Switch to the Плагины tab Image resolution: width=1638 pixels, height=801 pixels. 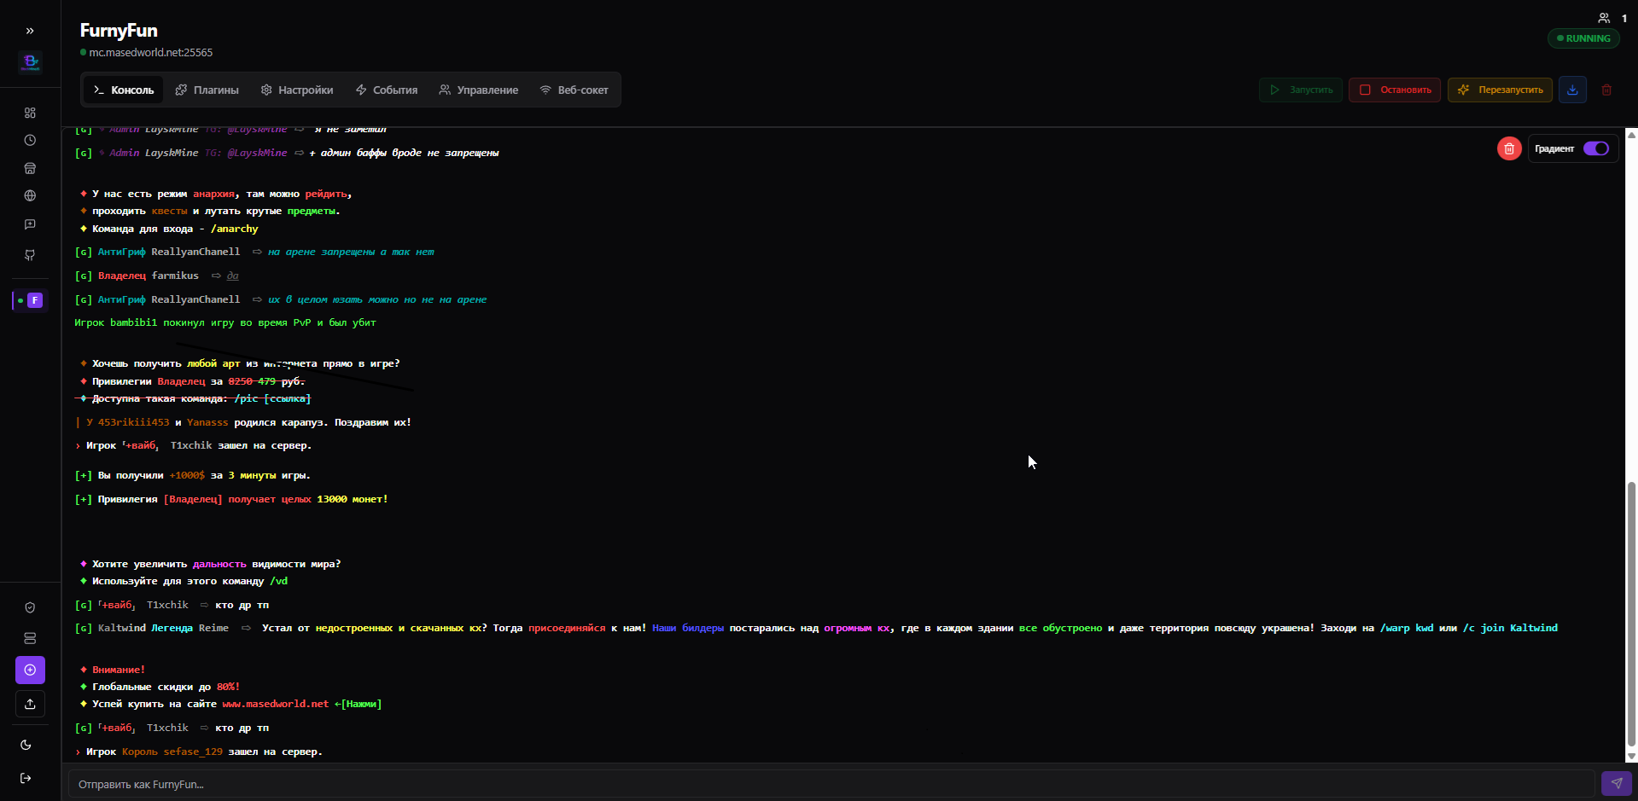click(x=207, y=90)
